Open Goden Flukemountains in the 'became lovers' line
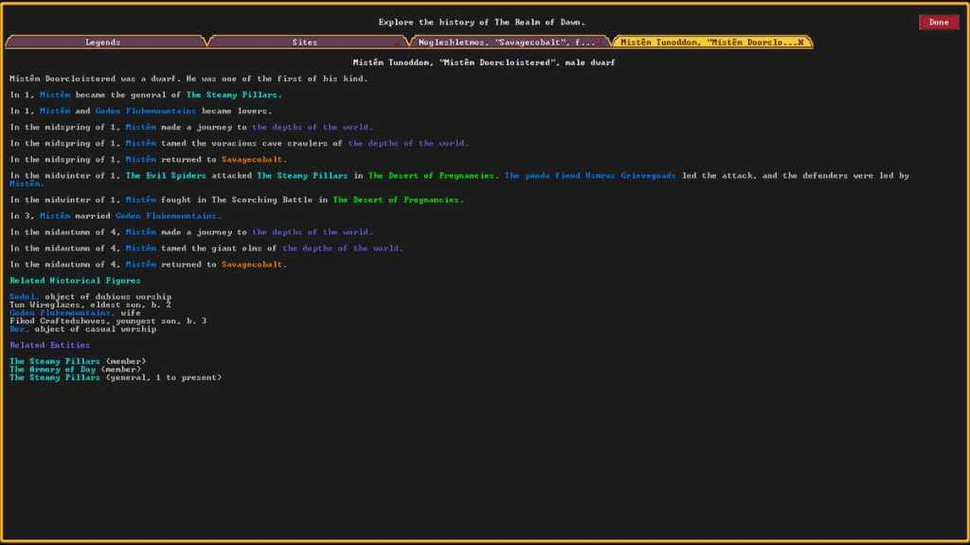The width and height of the screenshot is (970, 545). 146,111
